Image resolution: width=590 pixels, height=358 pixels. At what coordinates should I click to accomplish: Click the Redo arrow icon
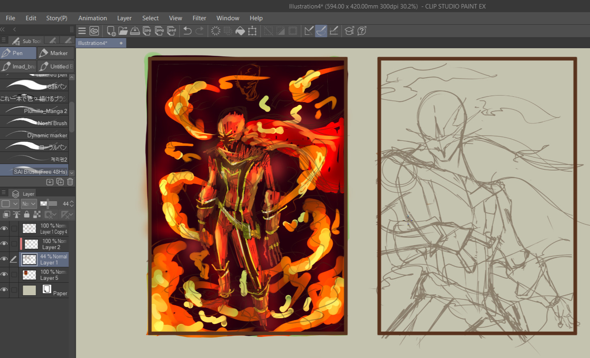click(199, 31)
